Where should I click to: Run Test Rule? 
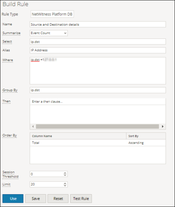81,199
